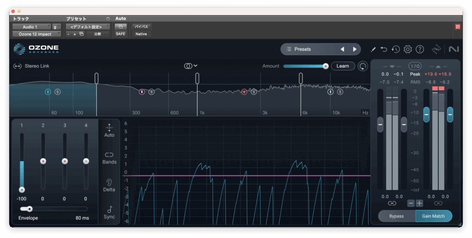Select the next preset with right arrow
Viewport: 472px width, 238px height.
coord(354,49)
